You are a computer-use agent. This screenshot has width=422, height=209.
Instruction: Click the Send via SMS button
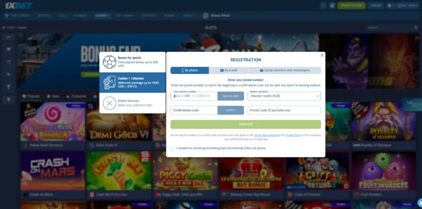[x=230, y=96]
